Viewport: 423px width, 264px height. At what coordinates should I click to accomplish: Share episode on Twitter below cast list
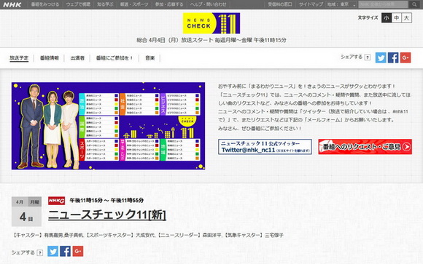pyautogui.click(x=53, y=251)
